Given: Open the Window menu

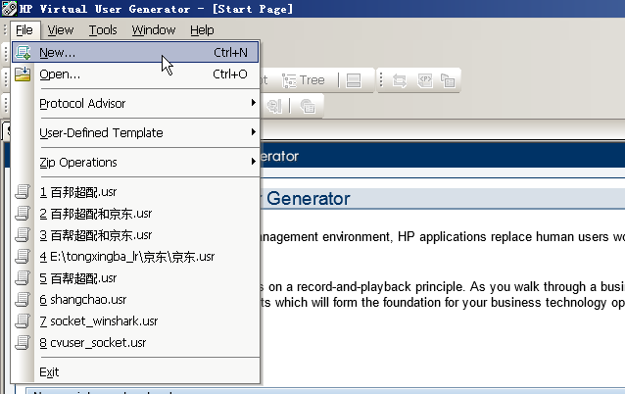Looking at the screenshot, I should tap(154, 30).
